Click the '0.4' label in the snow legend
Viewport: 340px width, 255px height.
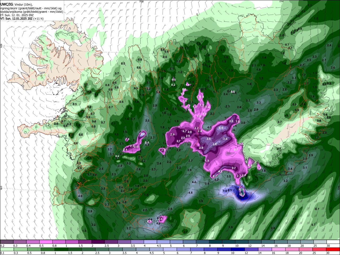(x=28, y=246)
